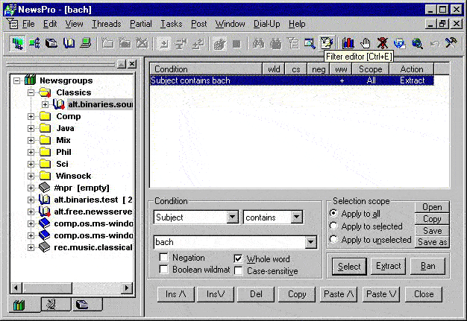Click the bach text input field
The height and width of the screenshot is (321, 467).
point(230,242)
